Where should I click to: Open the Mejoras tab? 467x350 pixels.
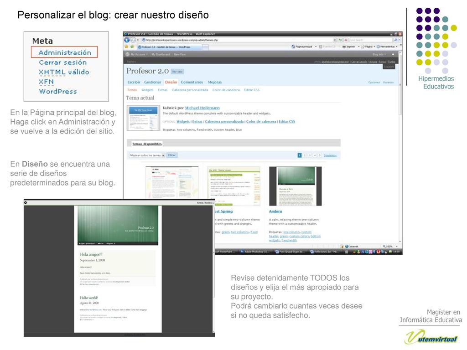coord(215,82)
